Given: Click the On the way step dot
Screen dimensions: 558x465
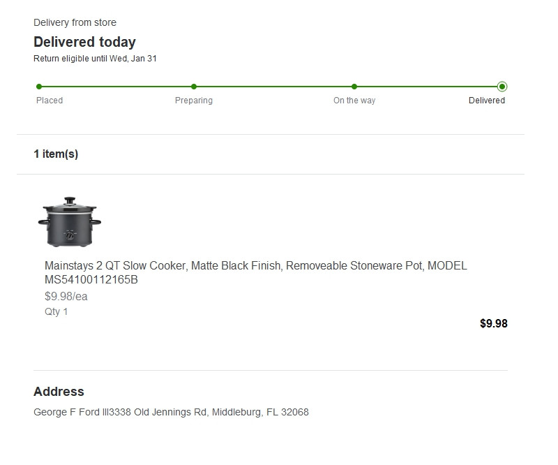Looking at the screenshot, I should click(x=354, y=87).
